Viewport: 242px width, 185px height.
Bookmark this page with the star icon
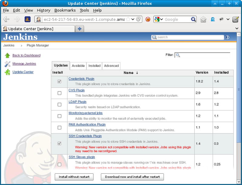coord(128,19)
